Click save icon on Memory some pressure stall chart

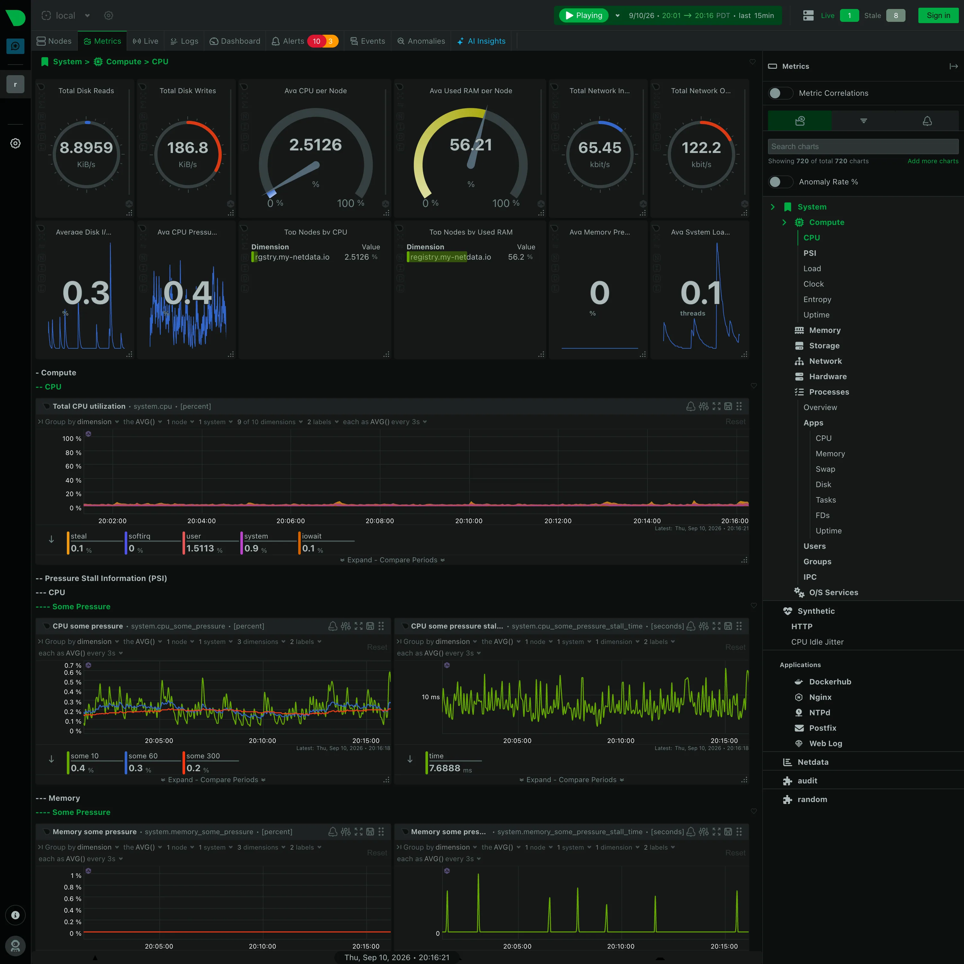(x=728, y=831)
